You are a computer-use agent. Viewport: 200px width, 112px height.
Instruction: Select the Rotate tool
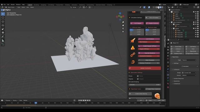pyautogui.click(x=3, y=25)
